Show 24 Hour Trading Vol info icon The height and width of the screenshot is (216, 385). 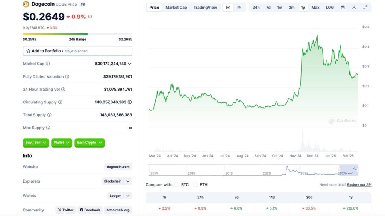63,89
